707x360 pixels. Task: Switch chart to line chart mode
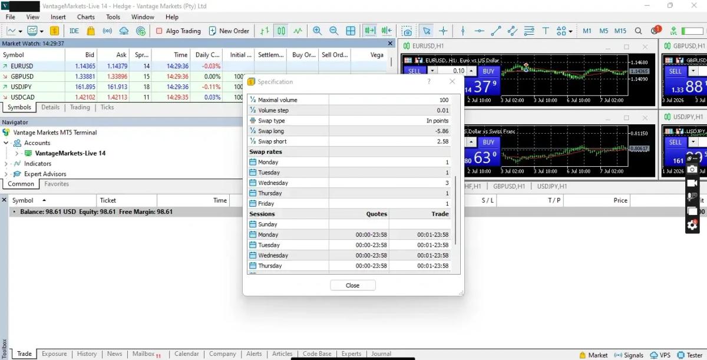click(x=298, y=31)
